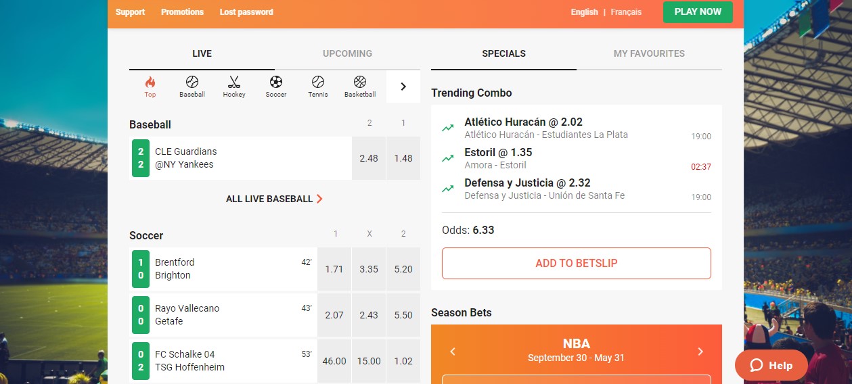Bet TSG Hoffenheim win at 1.02
Viewport: 852px width, 384px height.
[x=403, y=361]
